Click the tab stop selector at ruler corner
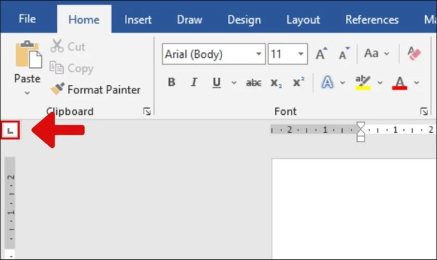The width and height of the screenshot is (437, 260). pyautogui.click(x=11, y=130)
